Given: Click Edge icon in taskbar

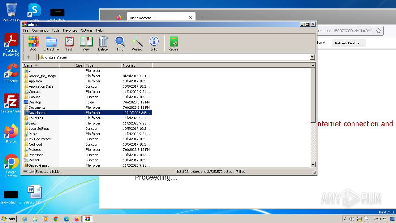Looking at the screenshot, I should point(67,219).
